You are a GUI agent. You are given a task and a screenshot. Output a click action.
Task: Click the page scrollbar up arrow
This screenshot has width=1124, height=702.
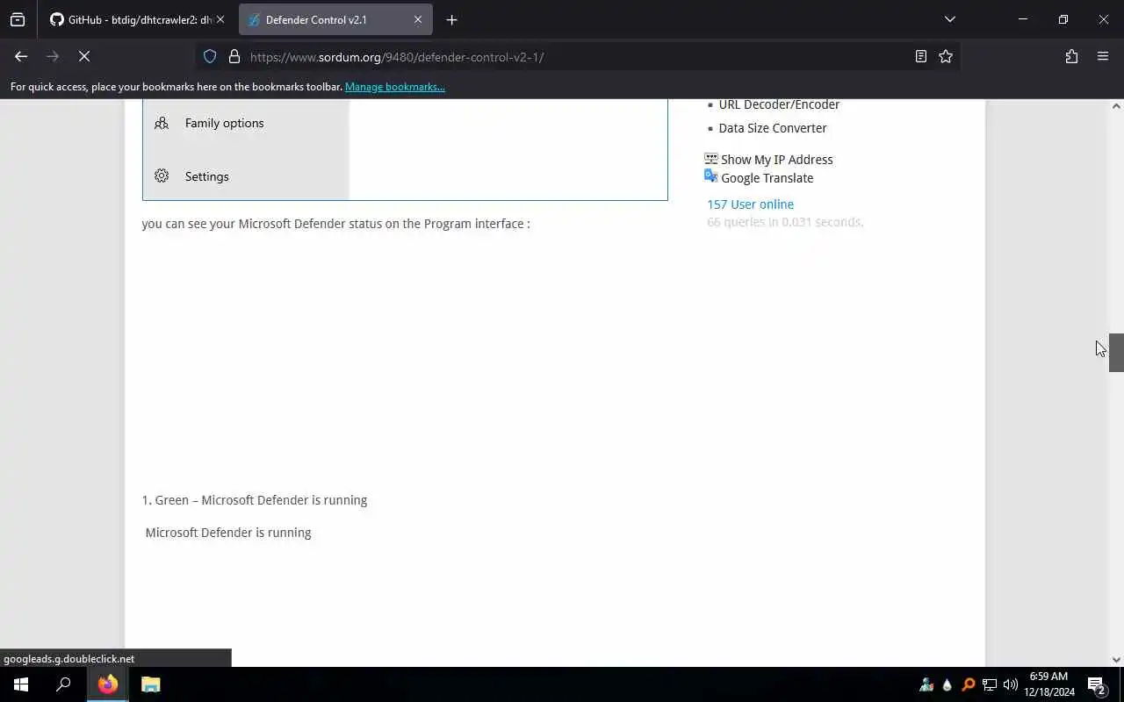[1116, 106]
